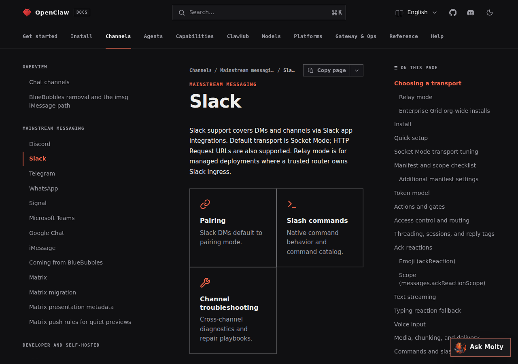The height and width of the screenshot is (364, 518).
Task: Open Matrix in sidebar
Action: (38, 277)
